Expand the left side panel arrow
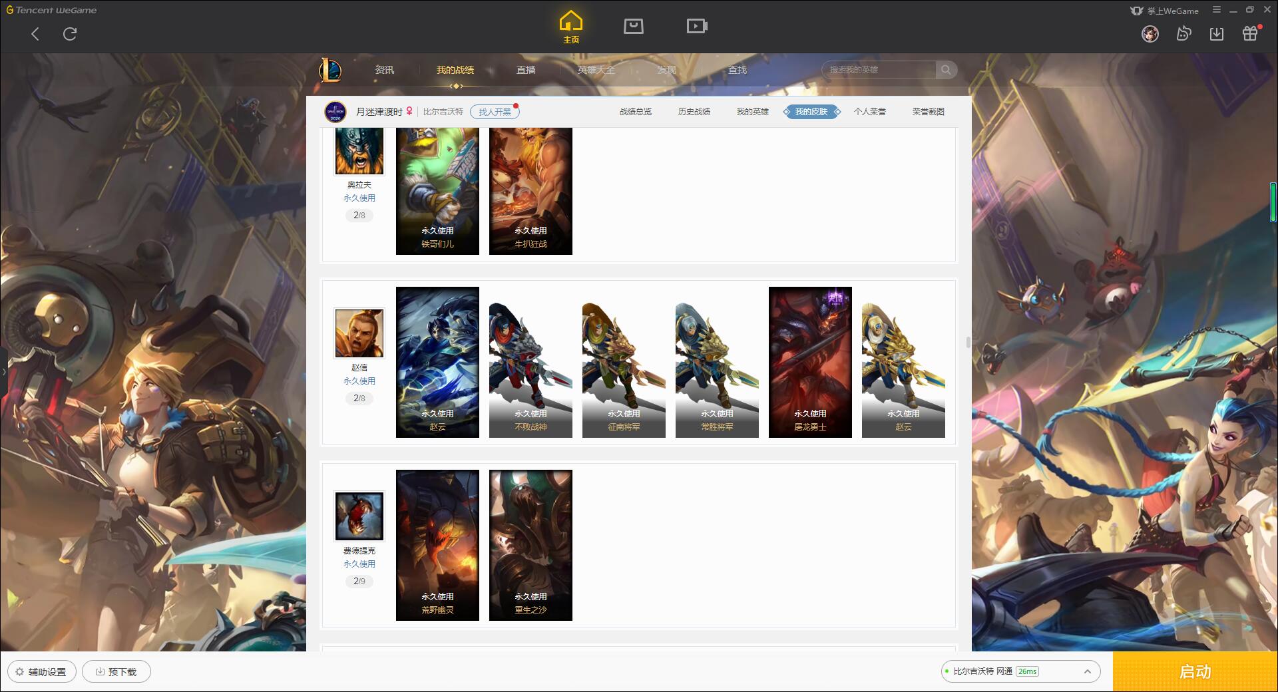1278x692 pixels. pyautogui.click(x=3, y=371)
